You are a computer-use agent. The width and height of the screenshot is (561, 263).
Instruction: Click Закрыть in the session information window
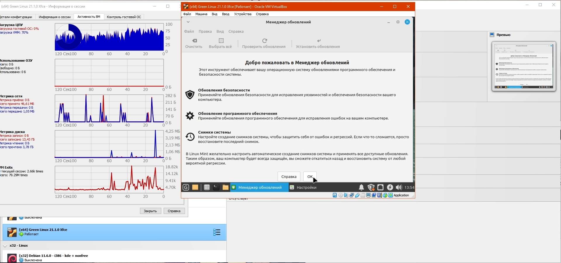(x=150, y=211)
